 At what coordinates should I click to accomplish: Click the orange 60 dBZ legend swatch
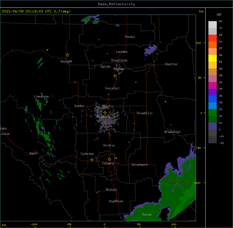pos(212,45)
